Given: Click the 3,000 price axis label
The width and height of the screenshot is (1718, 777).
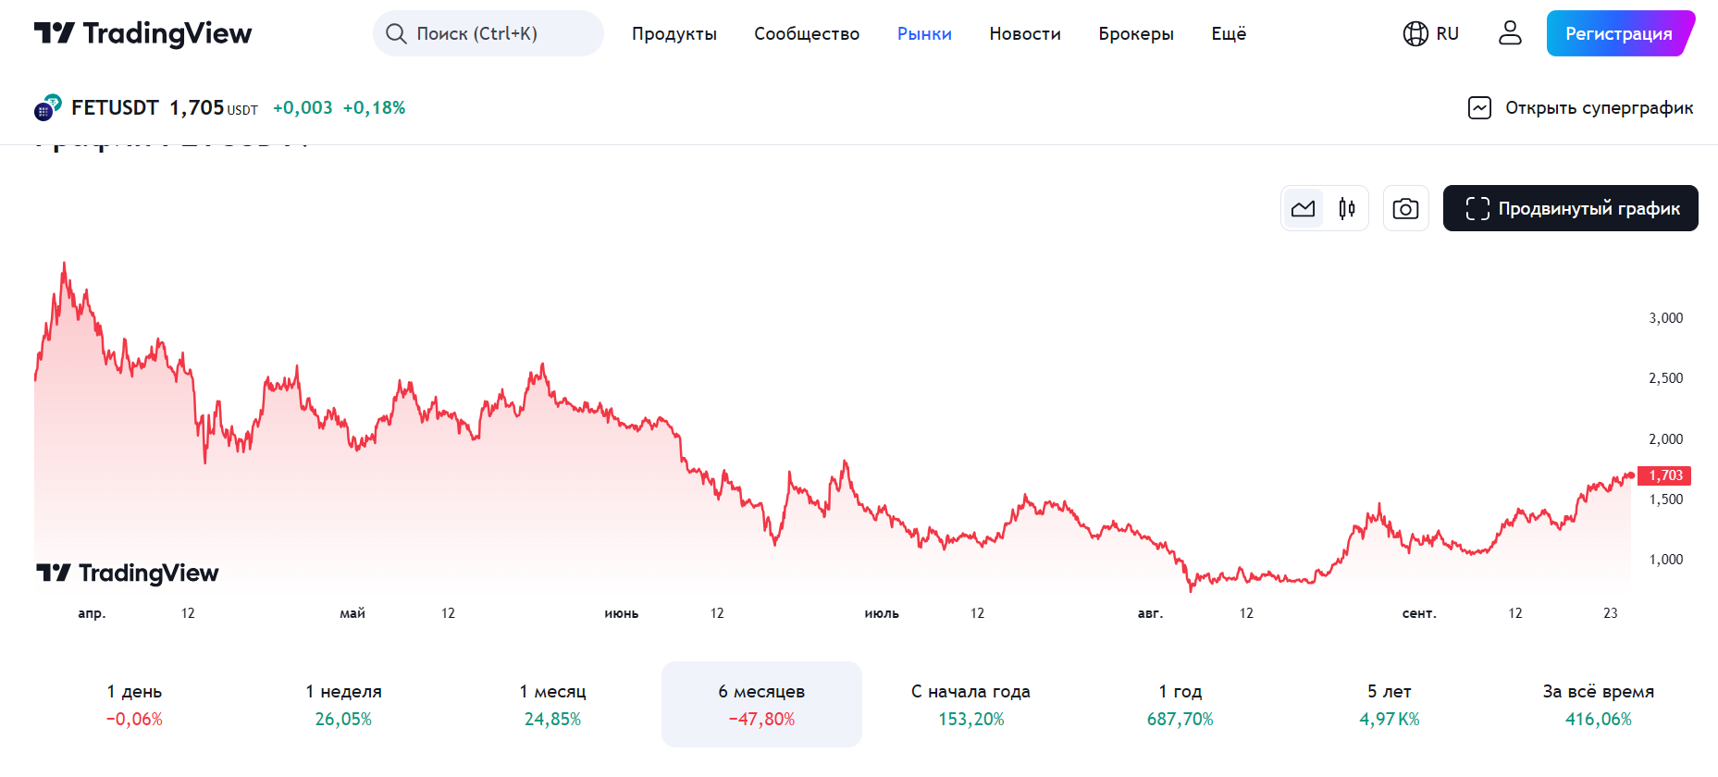Looking at the screenshot, I should point(1665,318).
